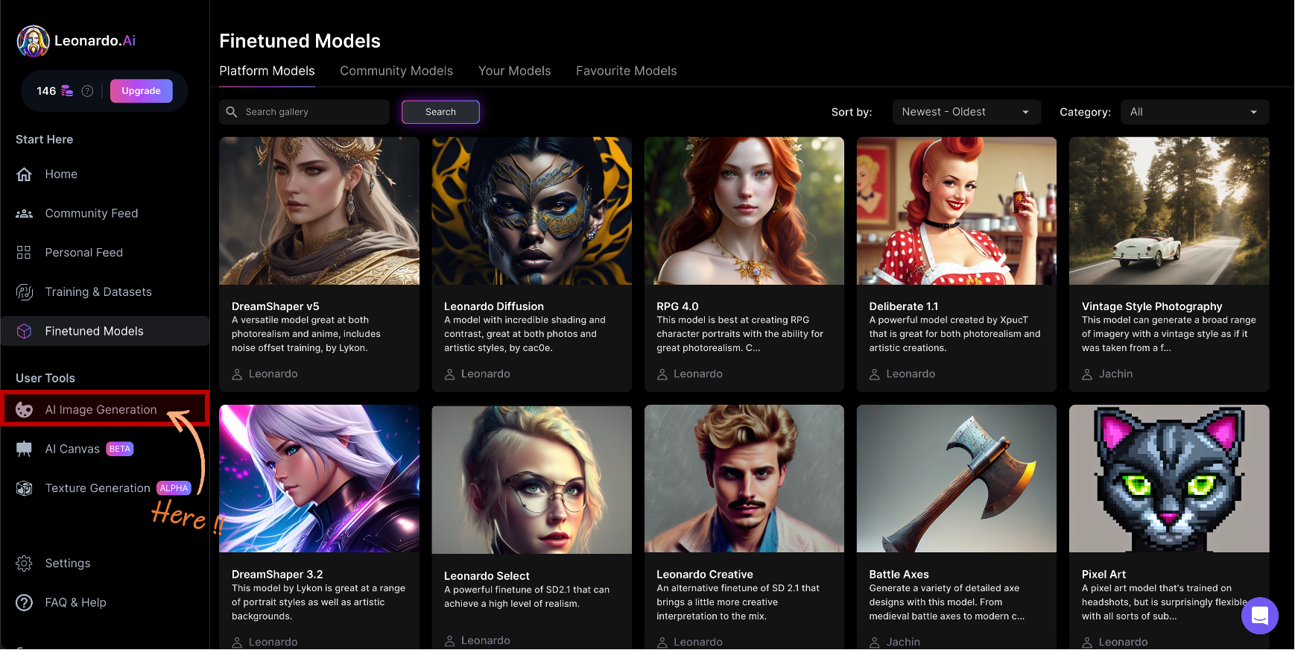The image size is (1295, 650).
Task: Open the DreamShaper v5 model thumbnail
Action: [x=319, y=210]
